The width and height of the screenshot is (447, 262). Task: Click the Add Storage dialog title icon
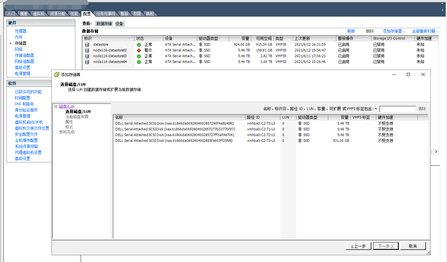57,74
